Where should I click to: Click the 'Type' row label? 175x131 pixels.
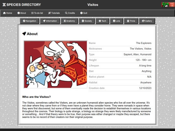(92, 54)
